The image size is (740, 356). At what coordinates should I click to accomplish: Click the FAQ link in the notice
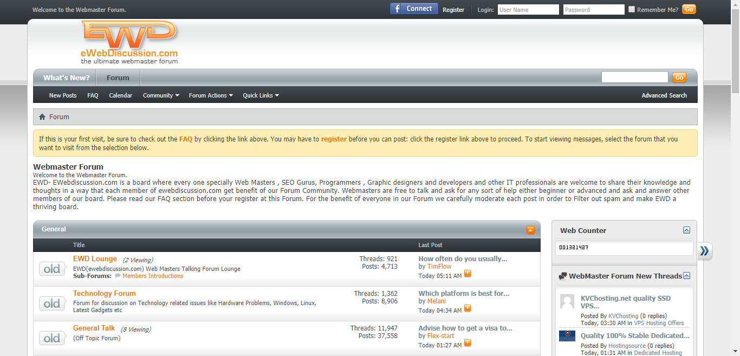[x=186, y=139]
